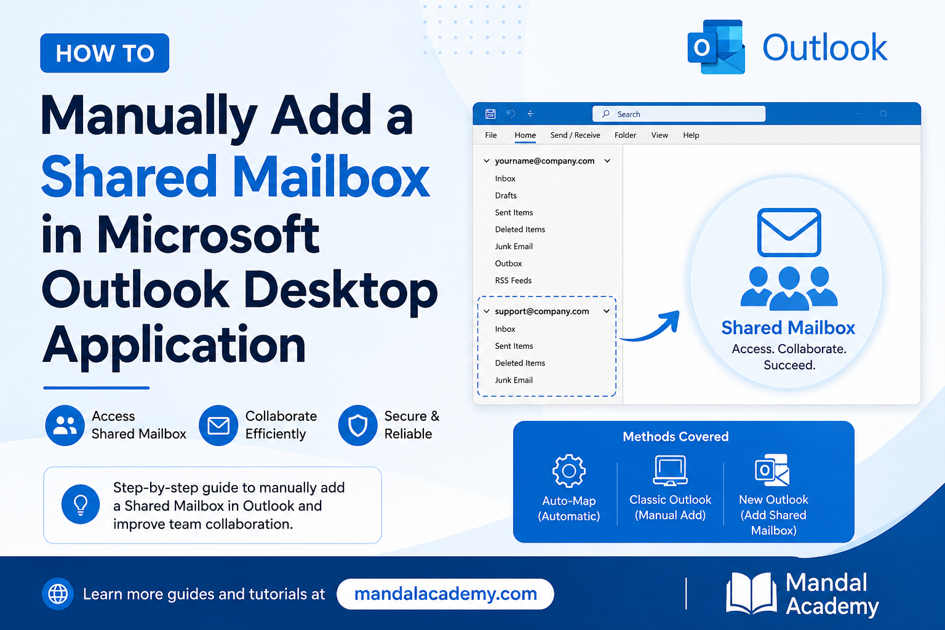This screenshot has height=630, width=945.
Task: Click the lightbulb icon in the guide box
Action: 81,504
